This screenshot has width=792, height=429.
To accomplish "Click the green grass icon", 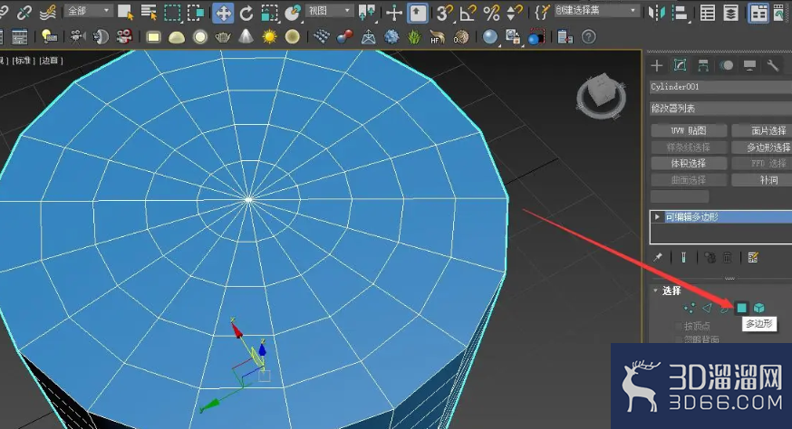I will [414, 37].
